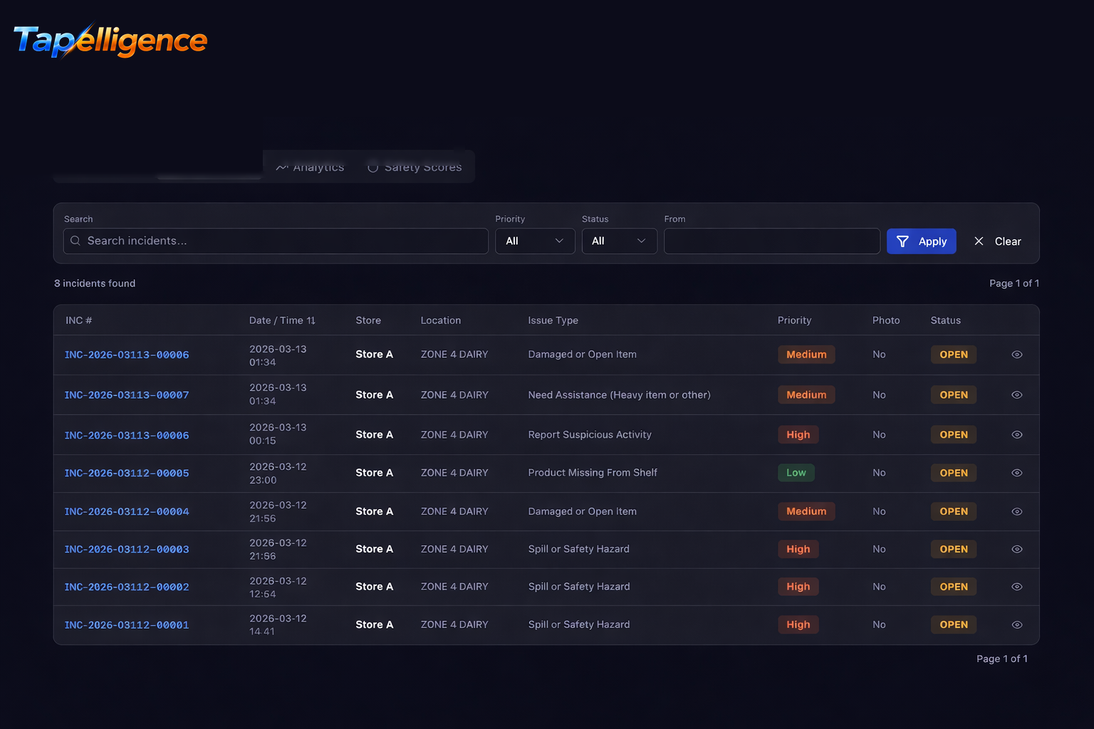The image size is (1094, 729).
Task: Click the '8 incidents found' text
Action: click(x=95, y=283)
